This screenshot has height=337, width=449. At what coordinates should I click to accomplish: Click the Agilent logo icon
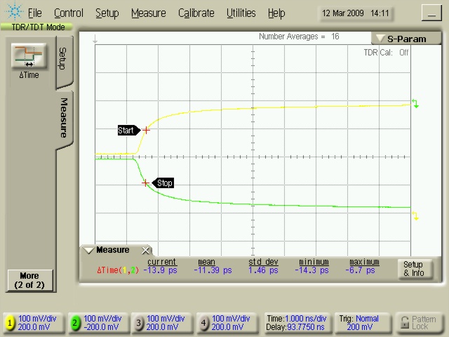point(13,12)
